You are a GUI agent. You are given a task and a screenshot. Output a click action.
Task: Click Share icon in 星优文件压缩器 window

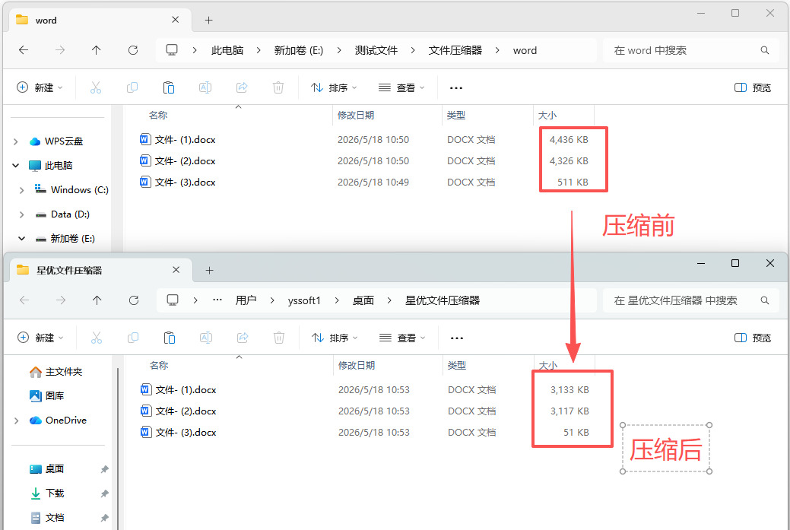(243, 338)
